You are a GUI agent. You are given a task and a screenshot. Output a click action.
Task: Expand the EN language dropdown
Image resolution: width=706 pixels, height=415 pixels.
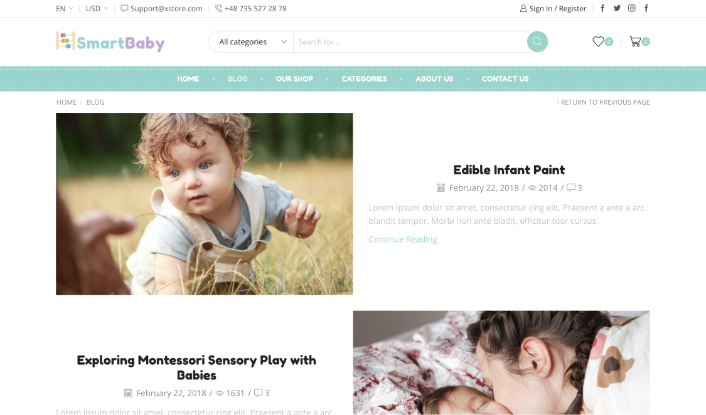(x=65, y=8)
